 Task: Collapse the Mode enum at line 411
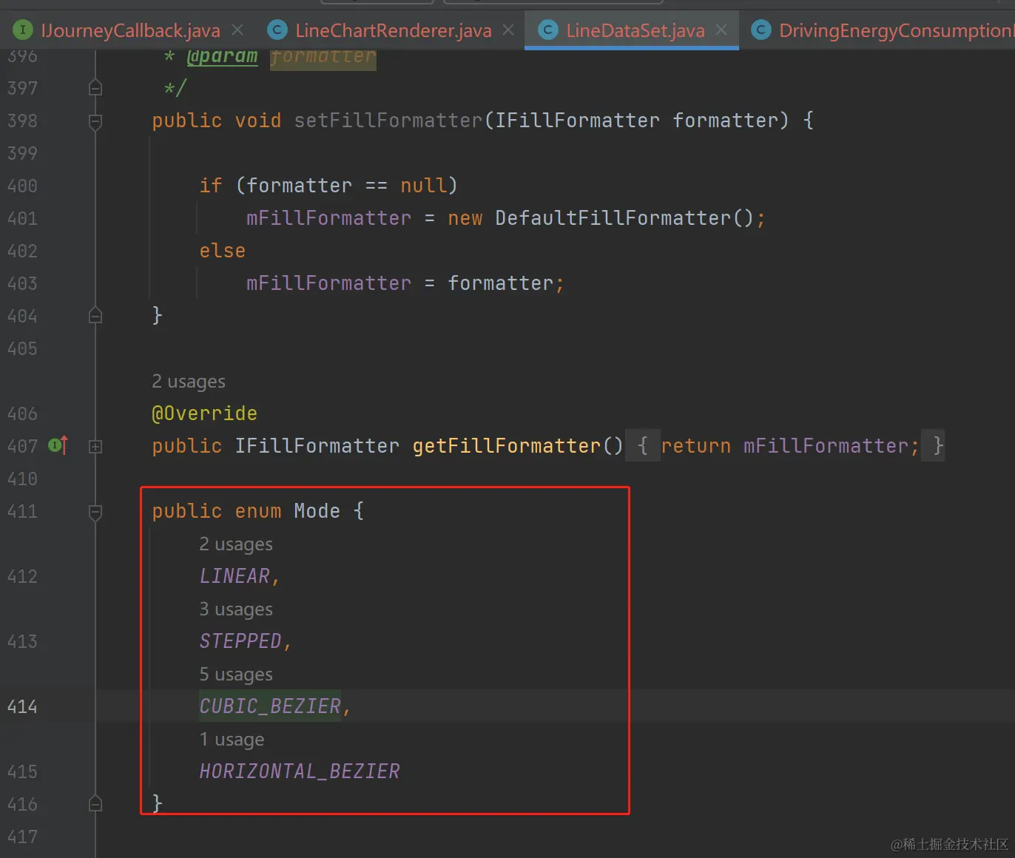95,512
